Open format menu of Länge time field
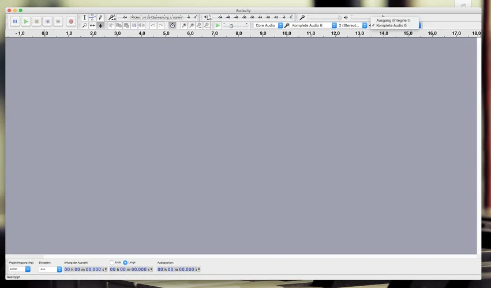Viewport: 491px width, 288px height. click(x=152, y=269)
